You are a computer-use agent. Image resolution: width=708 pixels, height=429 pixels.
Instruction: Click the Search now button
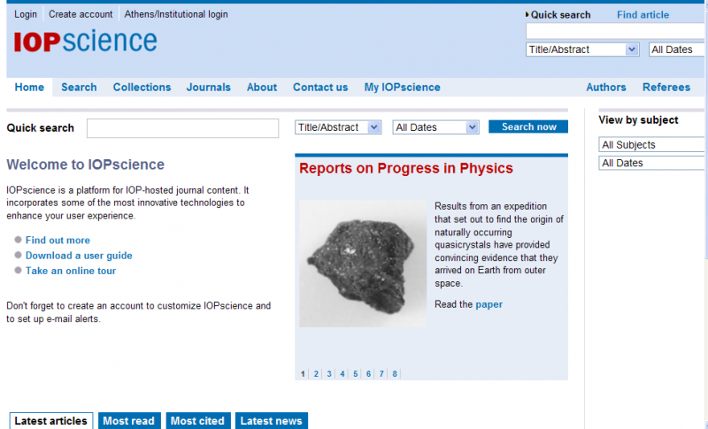coord(528,126)
